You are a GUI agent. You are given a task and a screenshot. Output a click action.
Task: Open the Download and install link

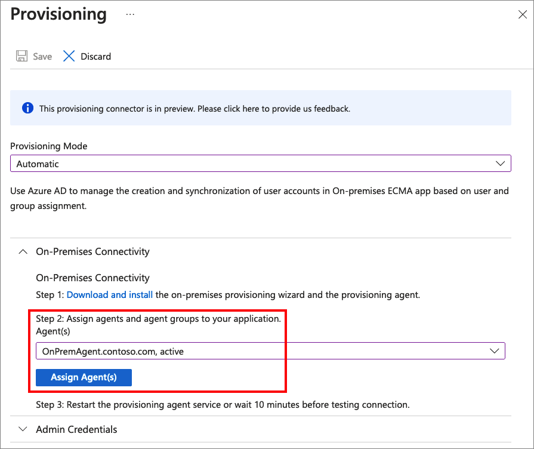110,294
